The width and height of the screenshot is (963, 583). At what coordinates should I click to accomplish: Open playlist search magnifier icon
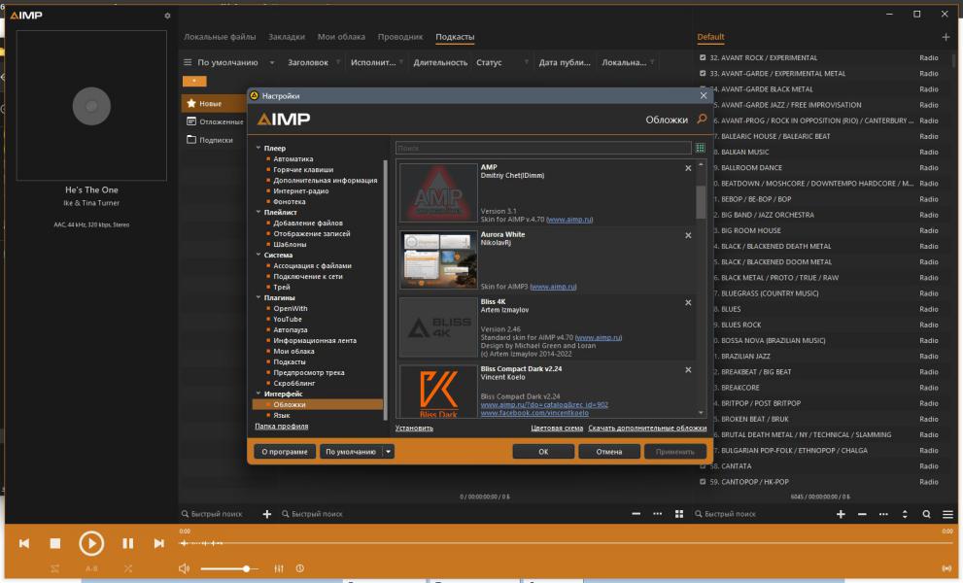[926, 514]
